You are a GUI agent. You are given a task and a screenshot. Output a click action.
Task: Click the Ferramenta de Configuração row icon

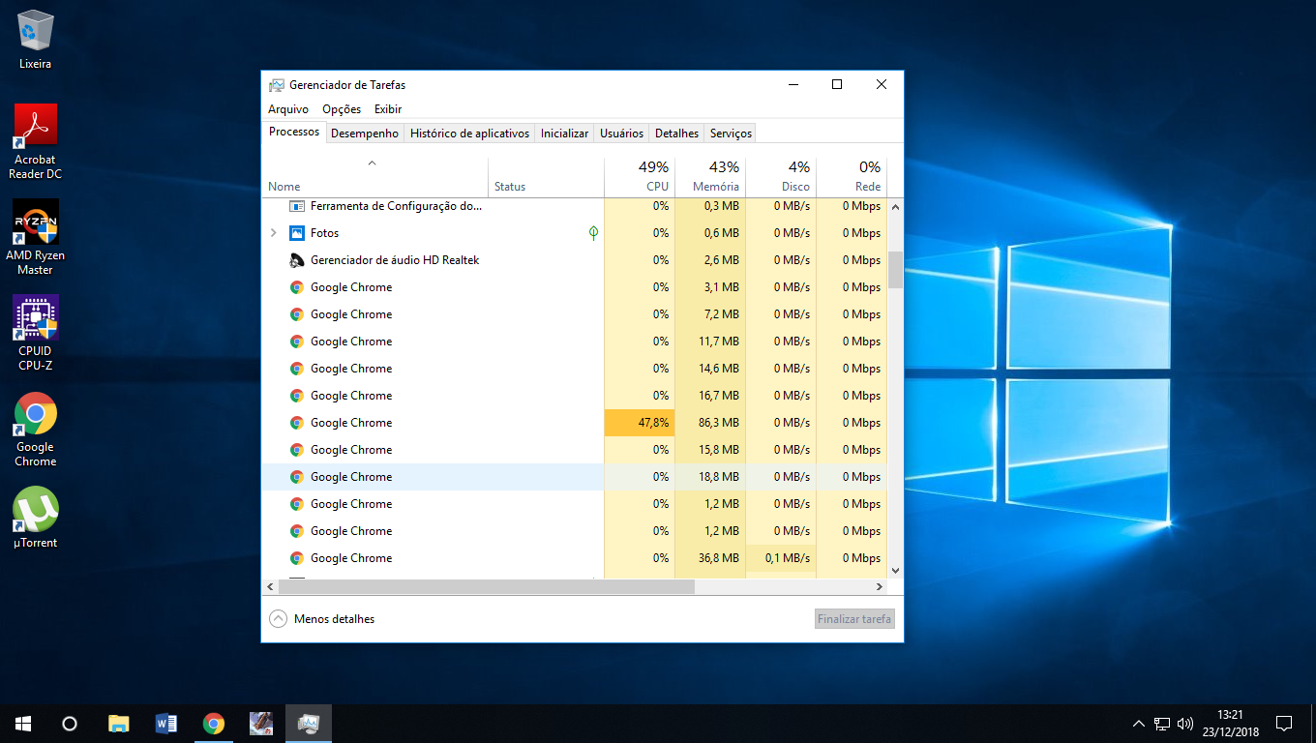[x=297, y=206]
